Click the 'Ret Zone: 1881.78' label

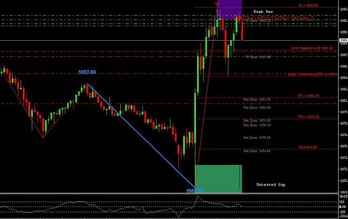coord(257,100)
